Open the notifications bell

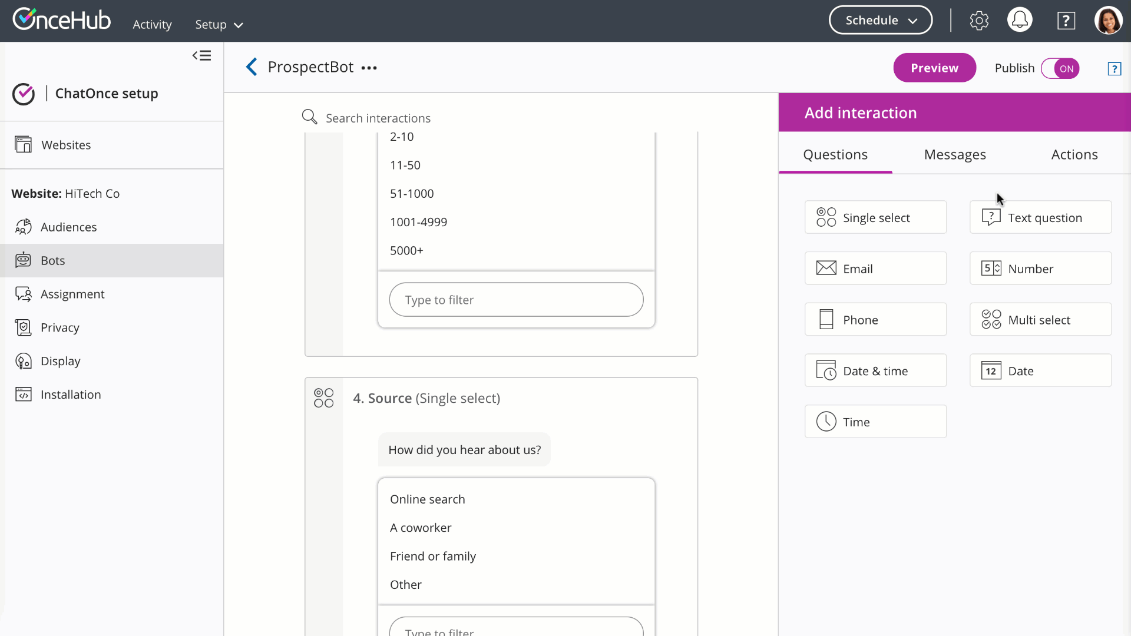(1020, 21)
